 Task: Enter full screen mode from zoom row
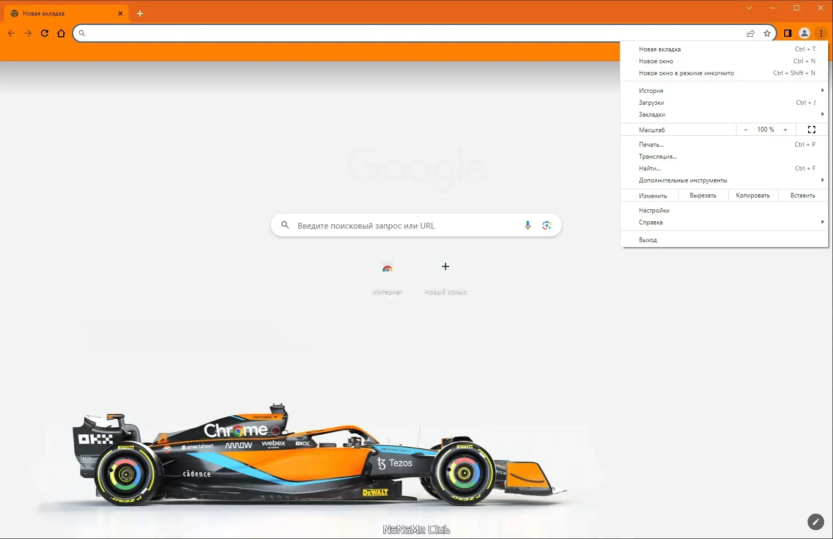click(812, 130)
